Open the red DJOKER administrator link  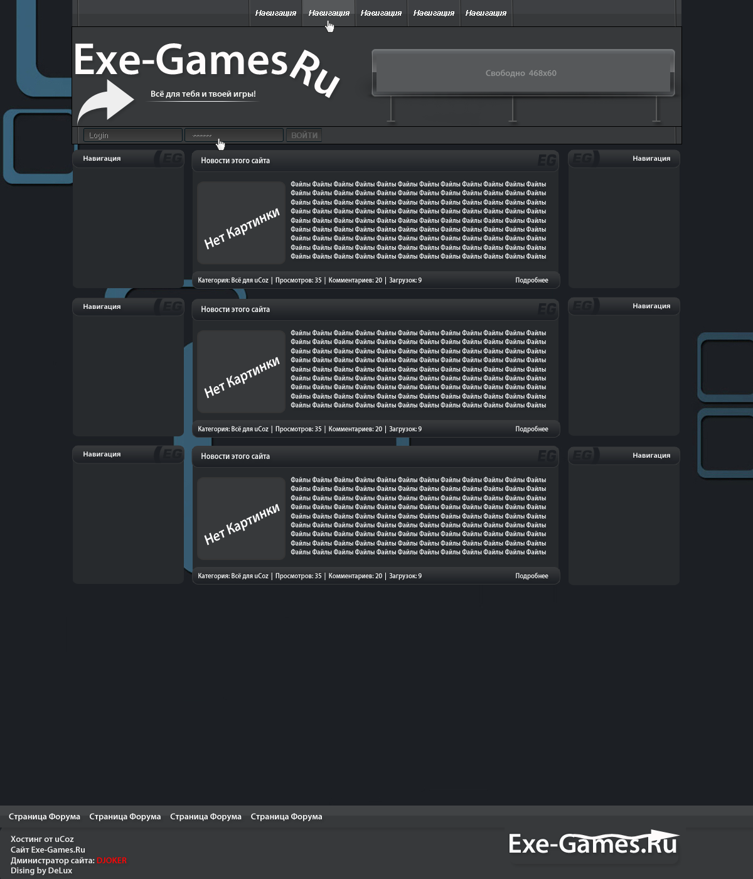tap(112, 861)
